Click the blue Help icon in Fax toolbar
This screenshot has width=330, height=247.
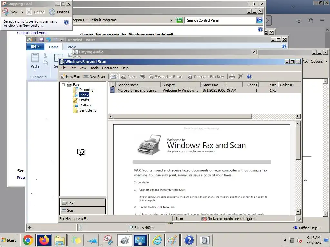click(x=249, y=77)
